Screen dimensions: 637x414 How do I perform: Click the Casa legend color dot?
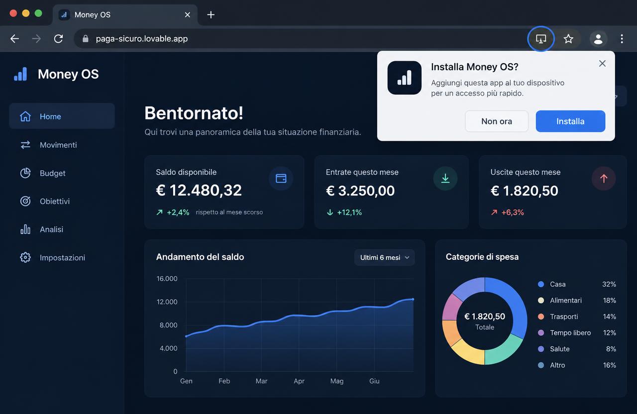541,284
